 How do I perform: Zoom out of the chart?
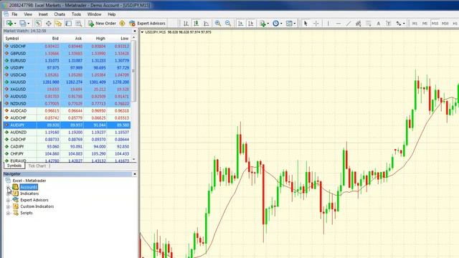pyautogui.click(x=228, y=23)
